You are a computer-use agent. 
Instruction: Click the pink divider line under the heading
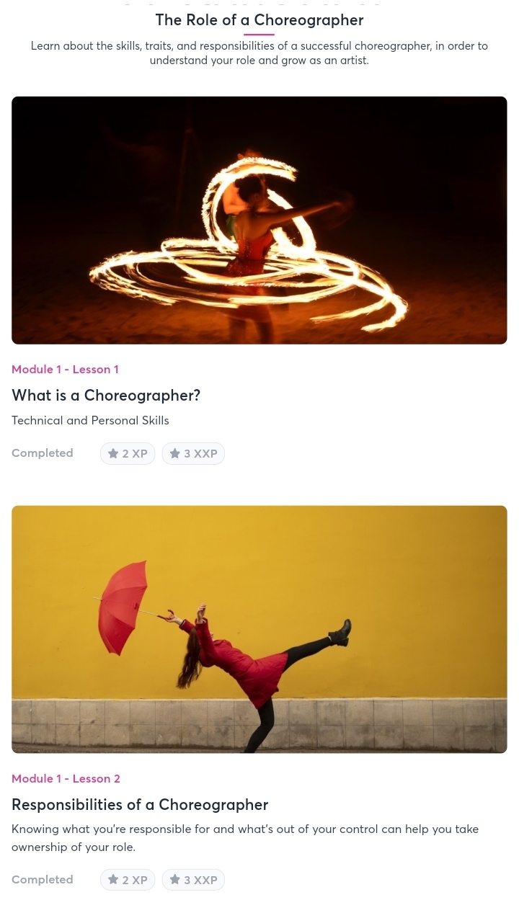pyautogui.click(x=259, y=34)
